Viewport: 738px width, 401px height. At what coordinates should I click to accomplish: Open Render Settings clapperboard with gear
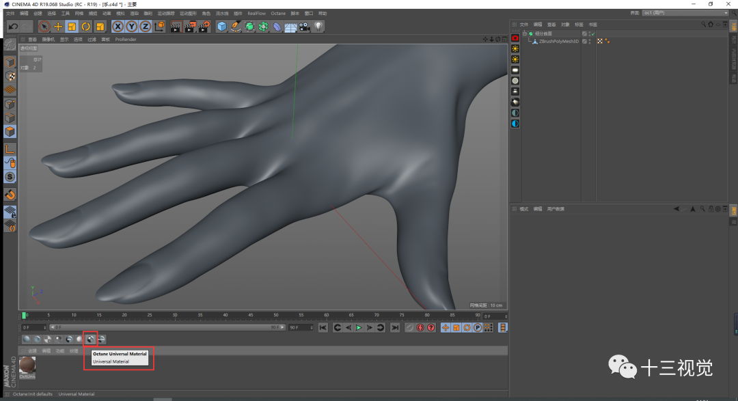click(204, 27)
